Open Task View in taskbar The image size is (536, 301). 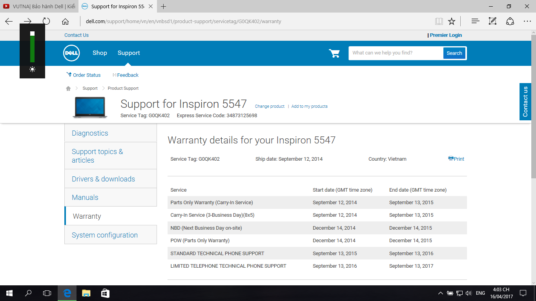click(47, 293)
